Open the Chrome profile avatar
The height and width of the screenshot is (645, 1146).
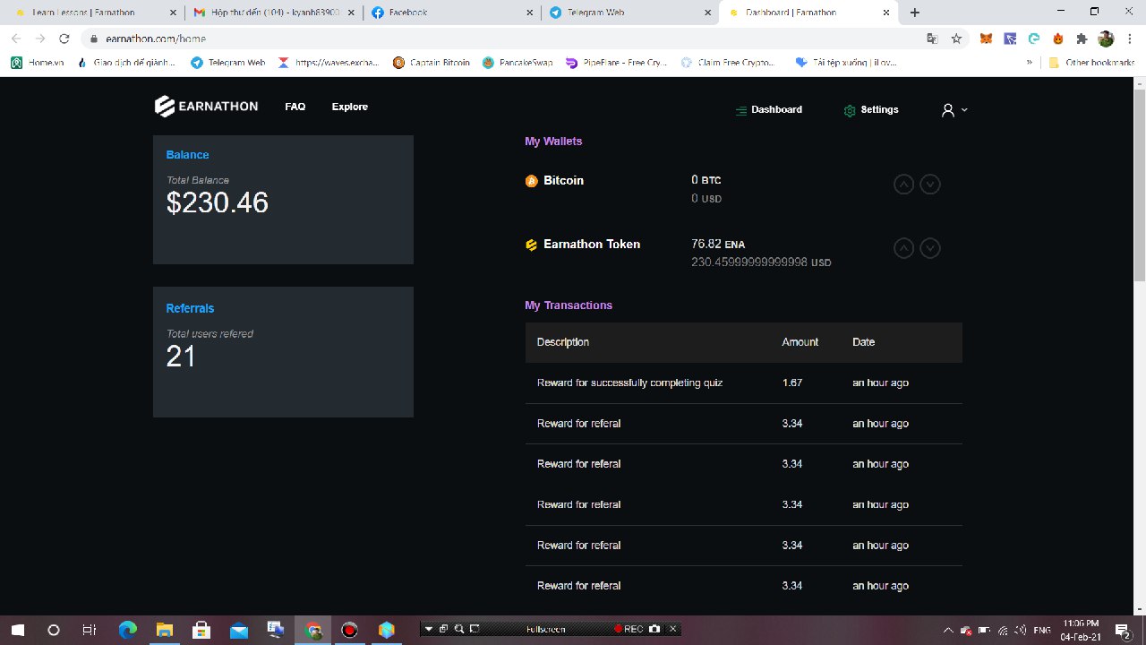[x=1106, y=39]
